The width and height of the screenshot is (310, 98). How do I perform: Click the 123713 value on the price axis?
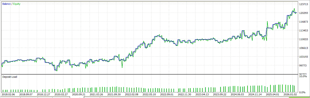303,4
